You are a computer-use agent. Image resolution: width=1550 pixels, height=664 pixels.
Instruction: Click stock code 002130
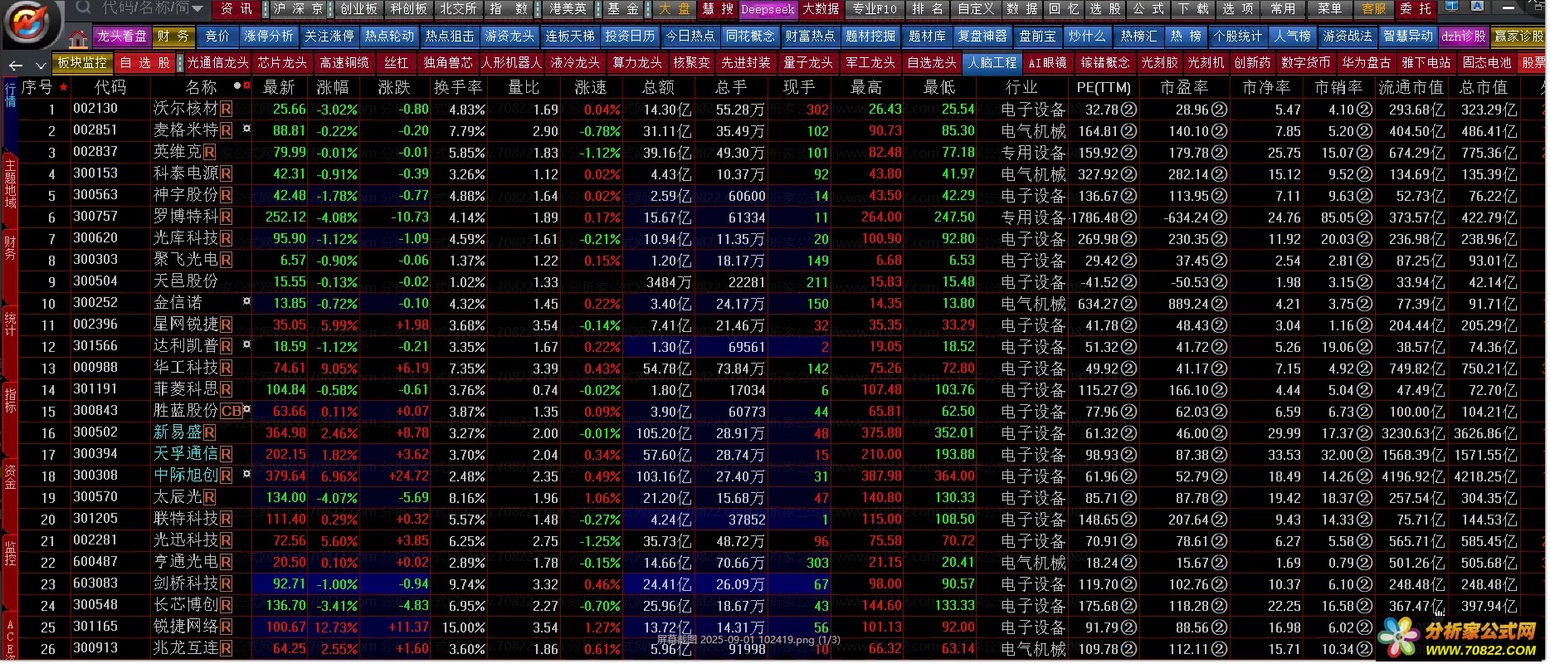point(95,109)
